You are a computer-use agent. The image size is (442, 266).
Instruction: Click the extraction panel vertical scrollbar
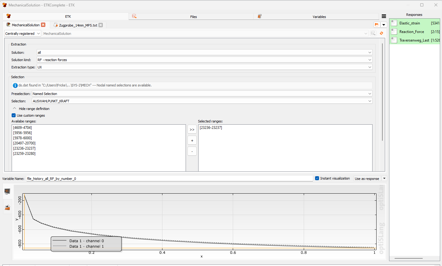tap(382, 92)
